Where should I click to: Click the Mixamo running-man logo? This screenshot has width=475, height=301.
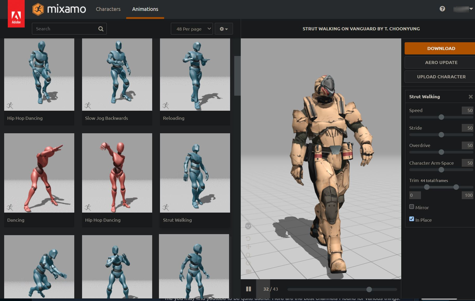pyautogui.click(x=38, y=9)
